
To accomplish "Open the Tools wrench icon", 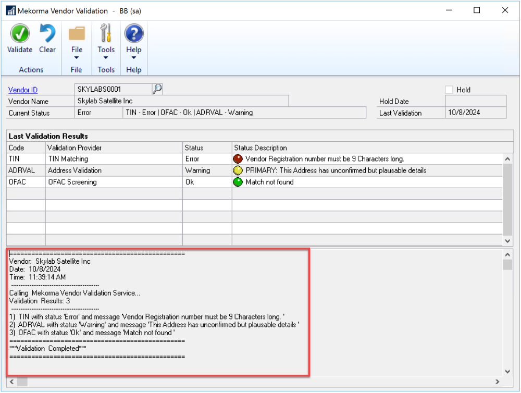I will (x=106, y=33).
